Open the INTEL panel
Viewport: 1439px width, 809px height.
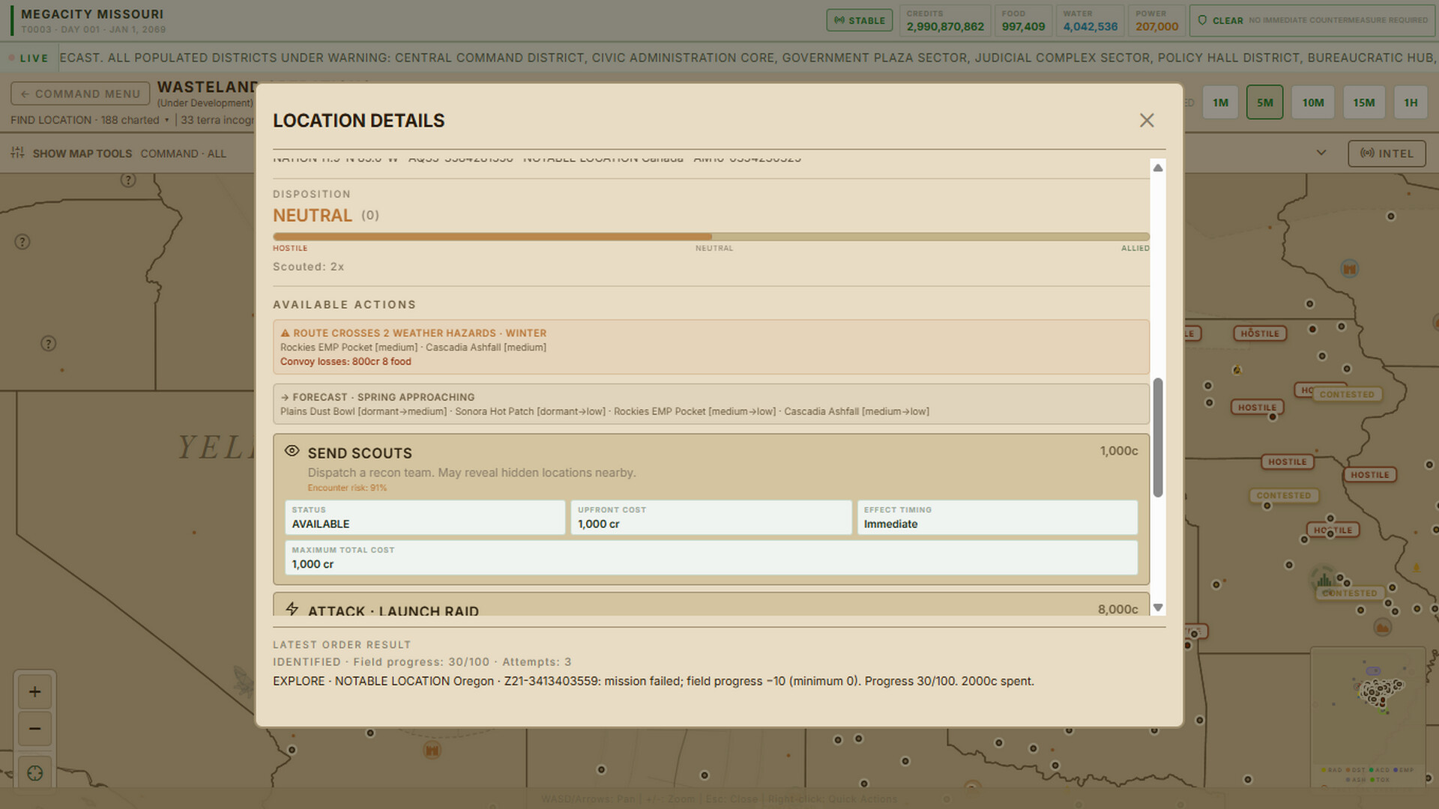pyautogui.click(x=1387, y=154)
